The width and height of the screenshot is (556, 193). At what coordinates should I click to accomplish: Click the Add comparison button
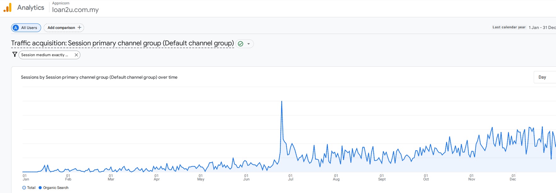61,27
